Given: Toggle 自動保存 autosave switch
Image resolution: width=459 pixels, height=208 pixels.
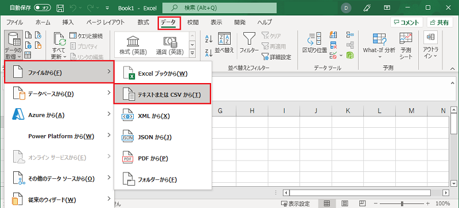Looking at the screenshot, I should point(42,8).
